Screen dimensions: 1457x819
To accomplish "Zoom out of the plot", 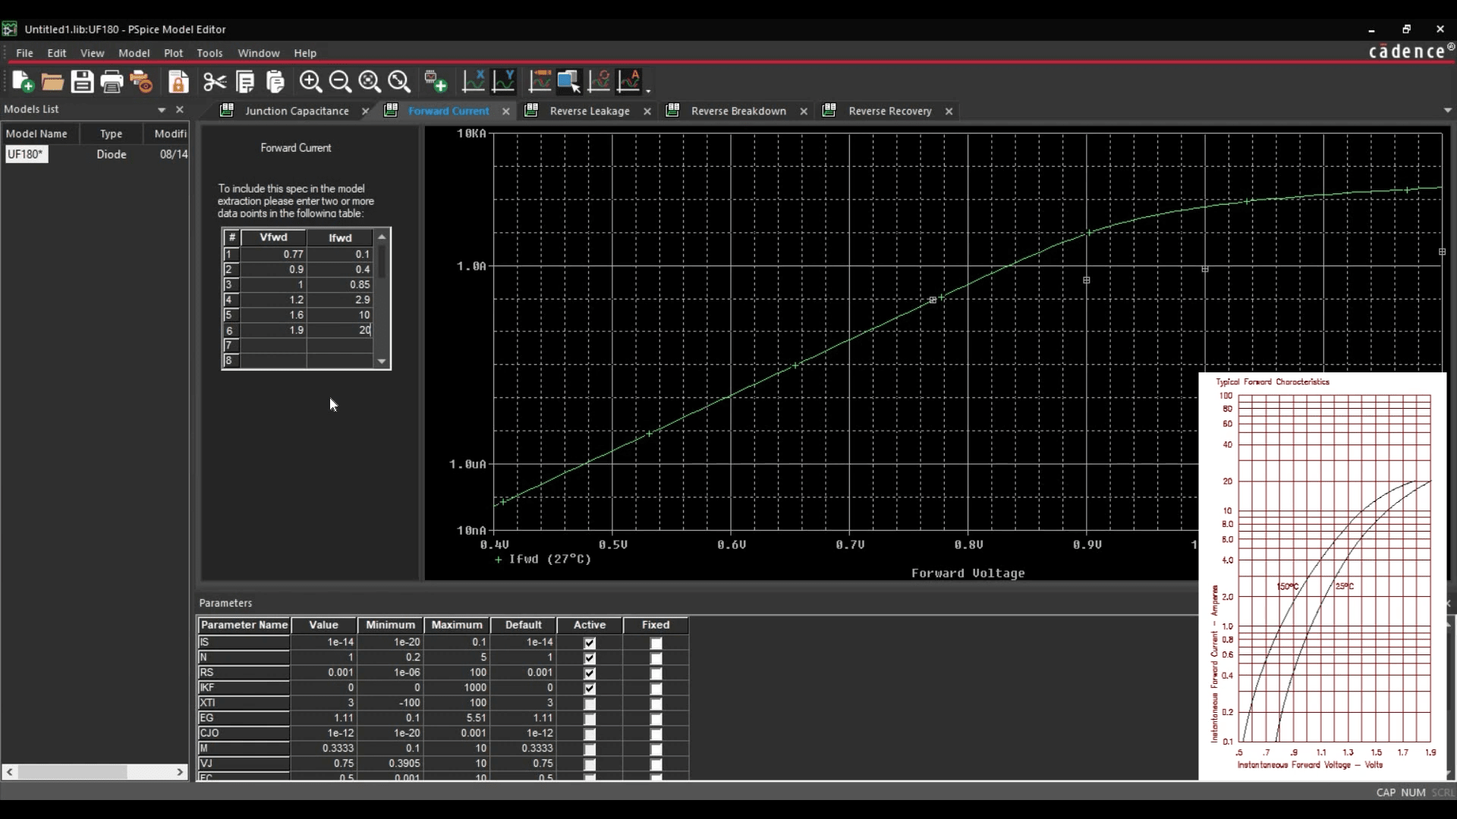I will pyautogui.click(x=340, y=81).
